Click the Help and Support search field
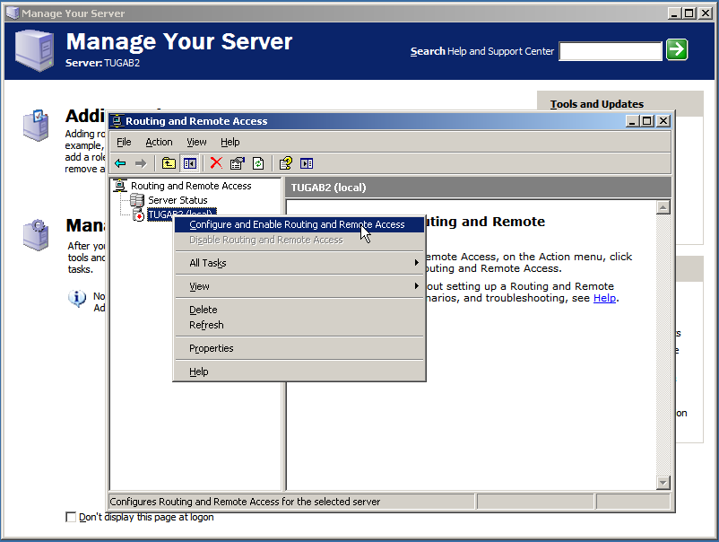The width and height of the screenshot is (719, 542). tap(611, 51)
